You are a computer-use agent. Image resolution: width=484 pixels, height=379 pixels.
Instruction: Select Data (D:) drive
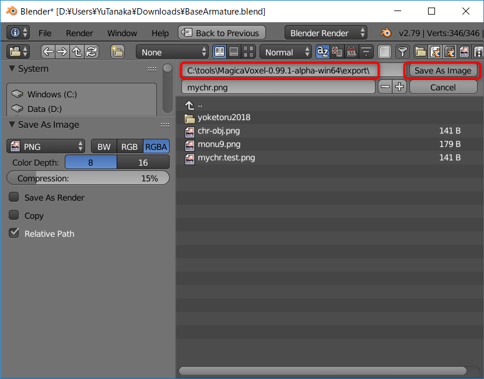(x=82, y=109)
